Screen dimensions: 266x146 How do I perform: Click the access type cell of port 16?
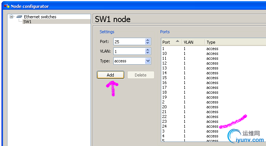point(212,83)
